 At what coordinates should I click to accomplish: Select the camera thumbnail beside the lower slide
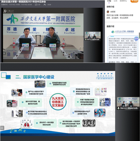(x=128, y=103)
